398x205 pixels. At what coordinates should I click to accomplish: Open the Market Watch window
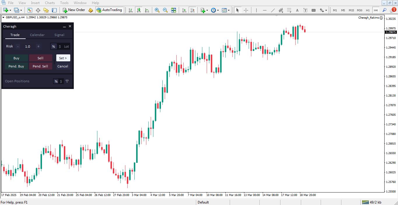pos(30,10)
